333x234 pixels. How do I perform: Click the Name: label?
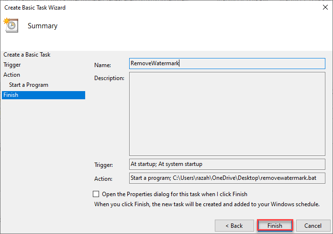coord(102,65)
